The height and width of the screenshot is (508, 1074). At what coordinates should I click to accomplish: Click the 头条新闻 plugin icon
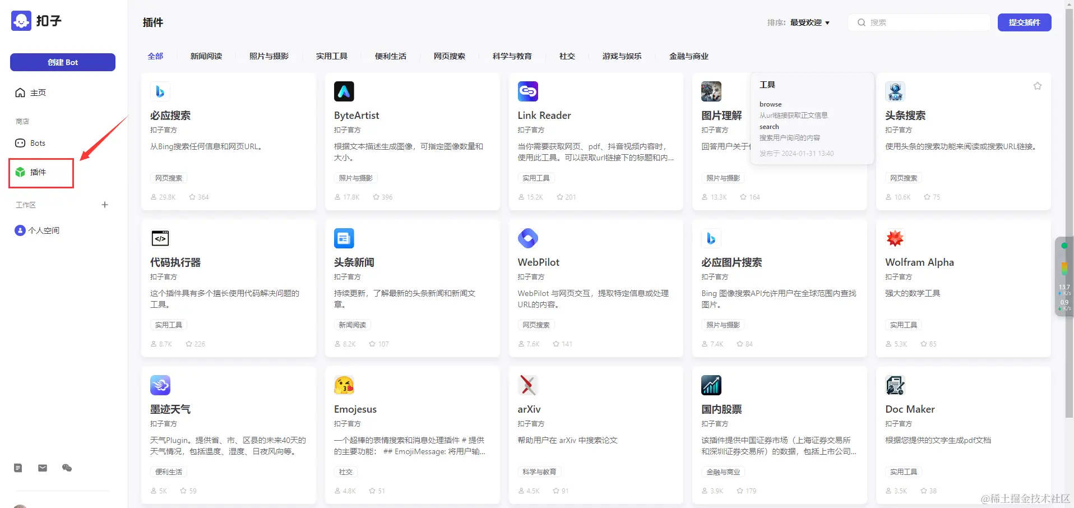coord(344,238)
